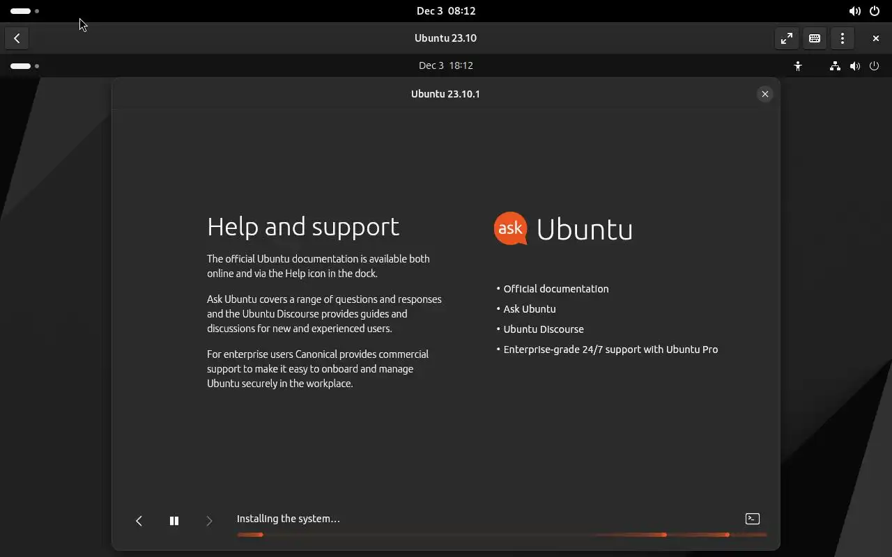
Task: Enter fullscreen mode for the VM
Action: click(x=787, y=38)
